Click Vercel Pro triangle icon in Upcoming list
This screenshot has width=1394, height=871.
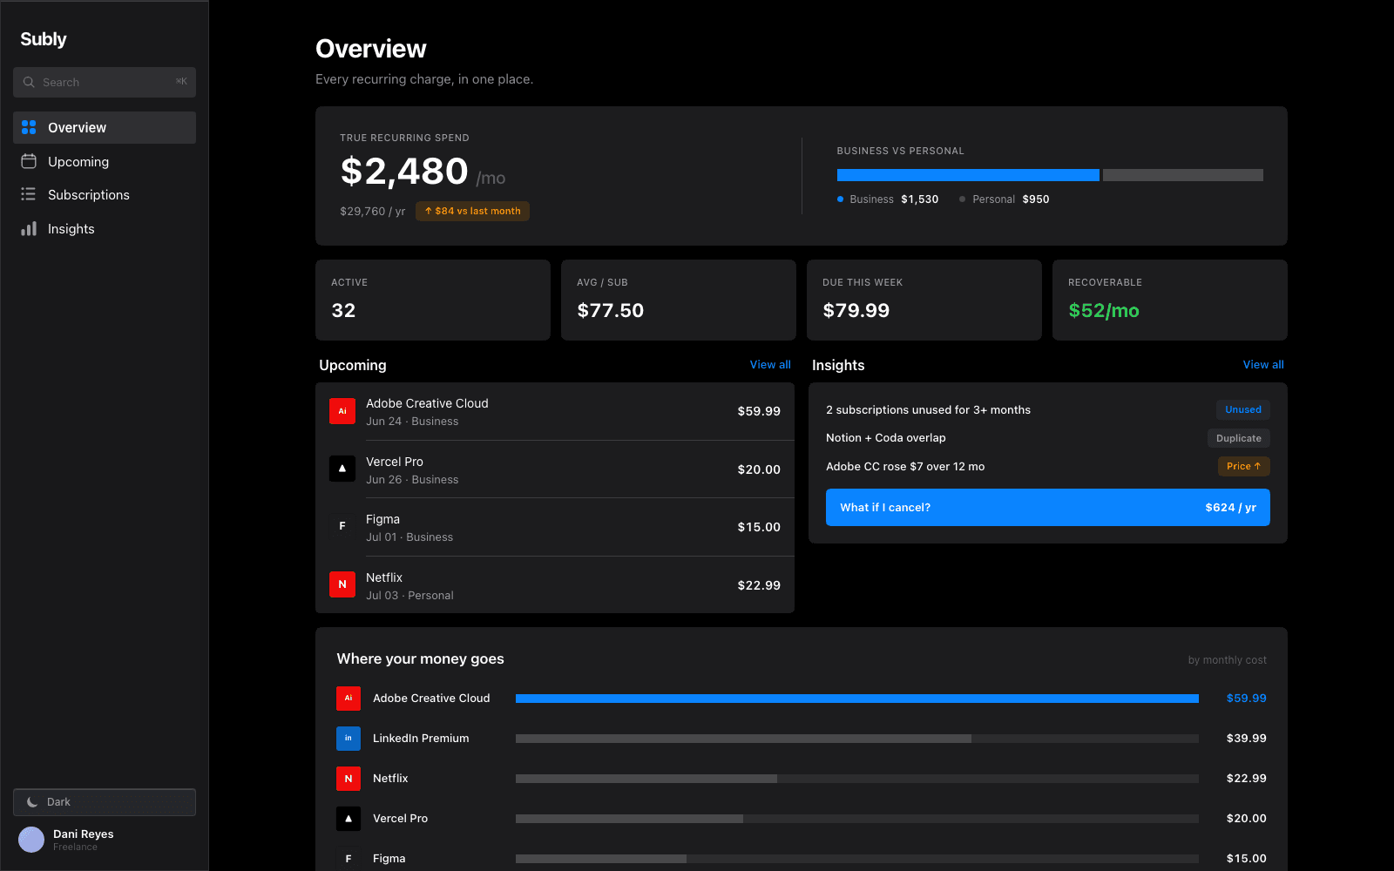point(342,469)
